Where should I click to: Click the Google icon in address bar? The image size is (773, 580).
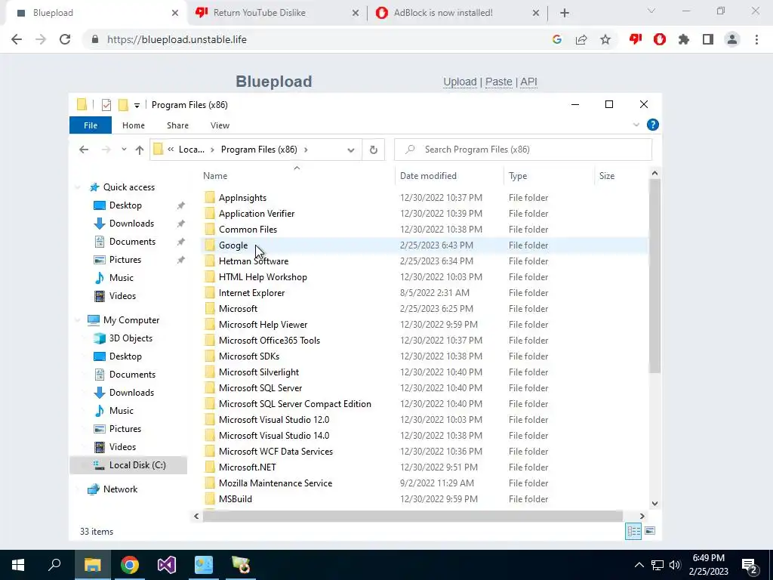pos(557,39)
